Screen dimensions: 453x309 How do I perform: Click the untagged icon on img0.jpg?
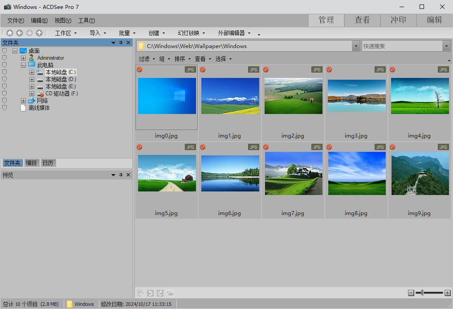[x=139, y=69]
